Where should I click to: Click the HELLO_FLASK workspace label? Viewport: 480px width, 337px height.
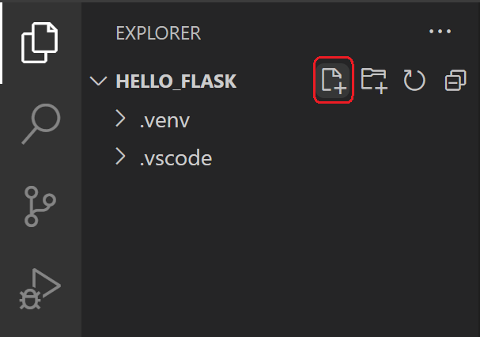(176, 81)
